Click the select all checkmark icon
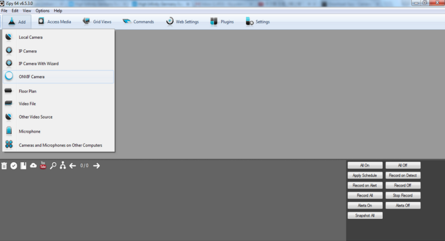445x241 pixels. 14,166
